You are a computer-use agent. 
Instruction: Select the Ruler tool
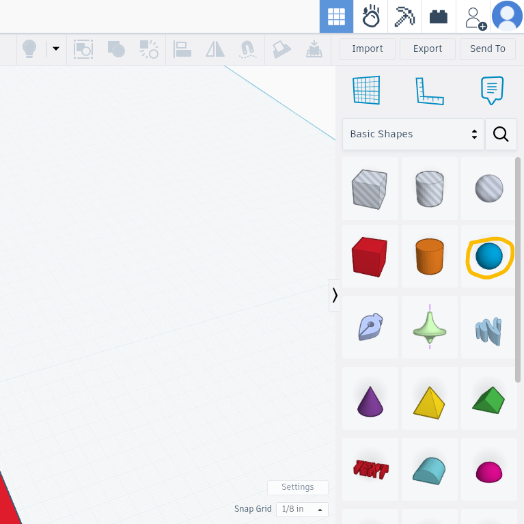[x=430, y=91]
